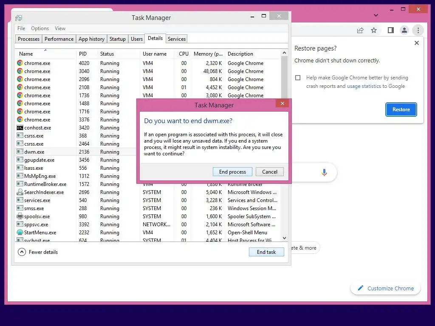This screenshot has height=326, width=435.
Task: Click the Customize Chrome button
Action: (386, 288)
